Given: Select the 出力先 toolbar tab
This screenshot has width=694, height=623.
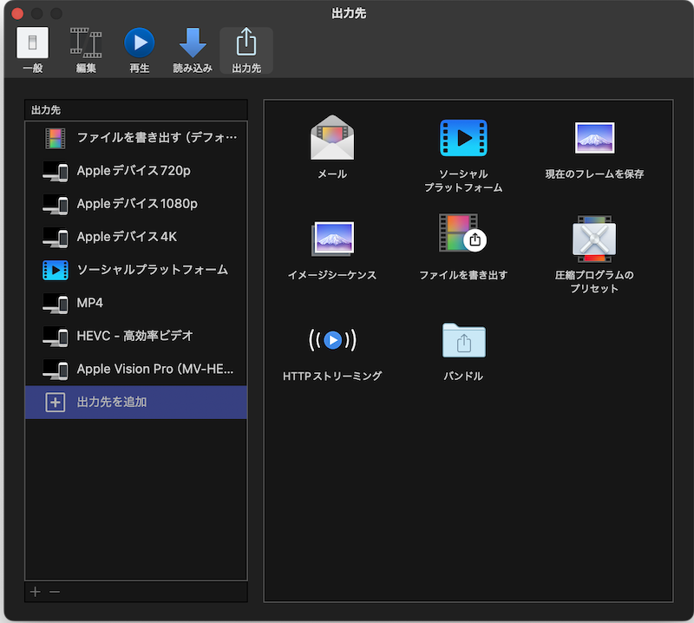Looking at the screenshot, I should click(x=246, y=50).
